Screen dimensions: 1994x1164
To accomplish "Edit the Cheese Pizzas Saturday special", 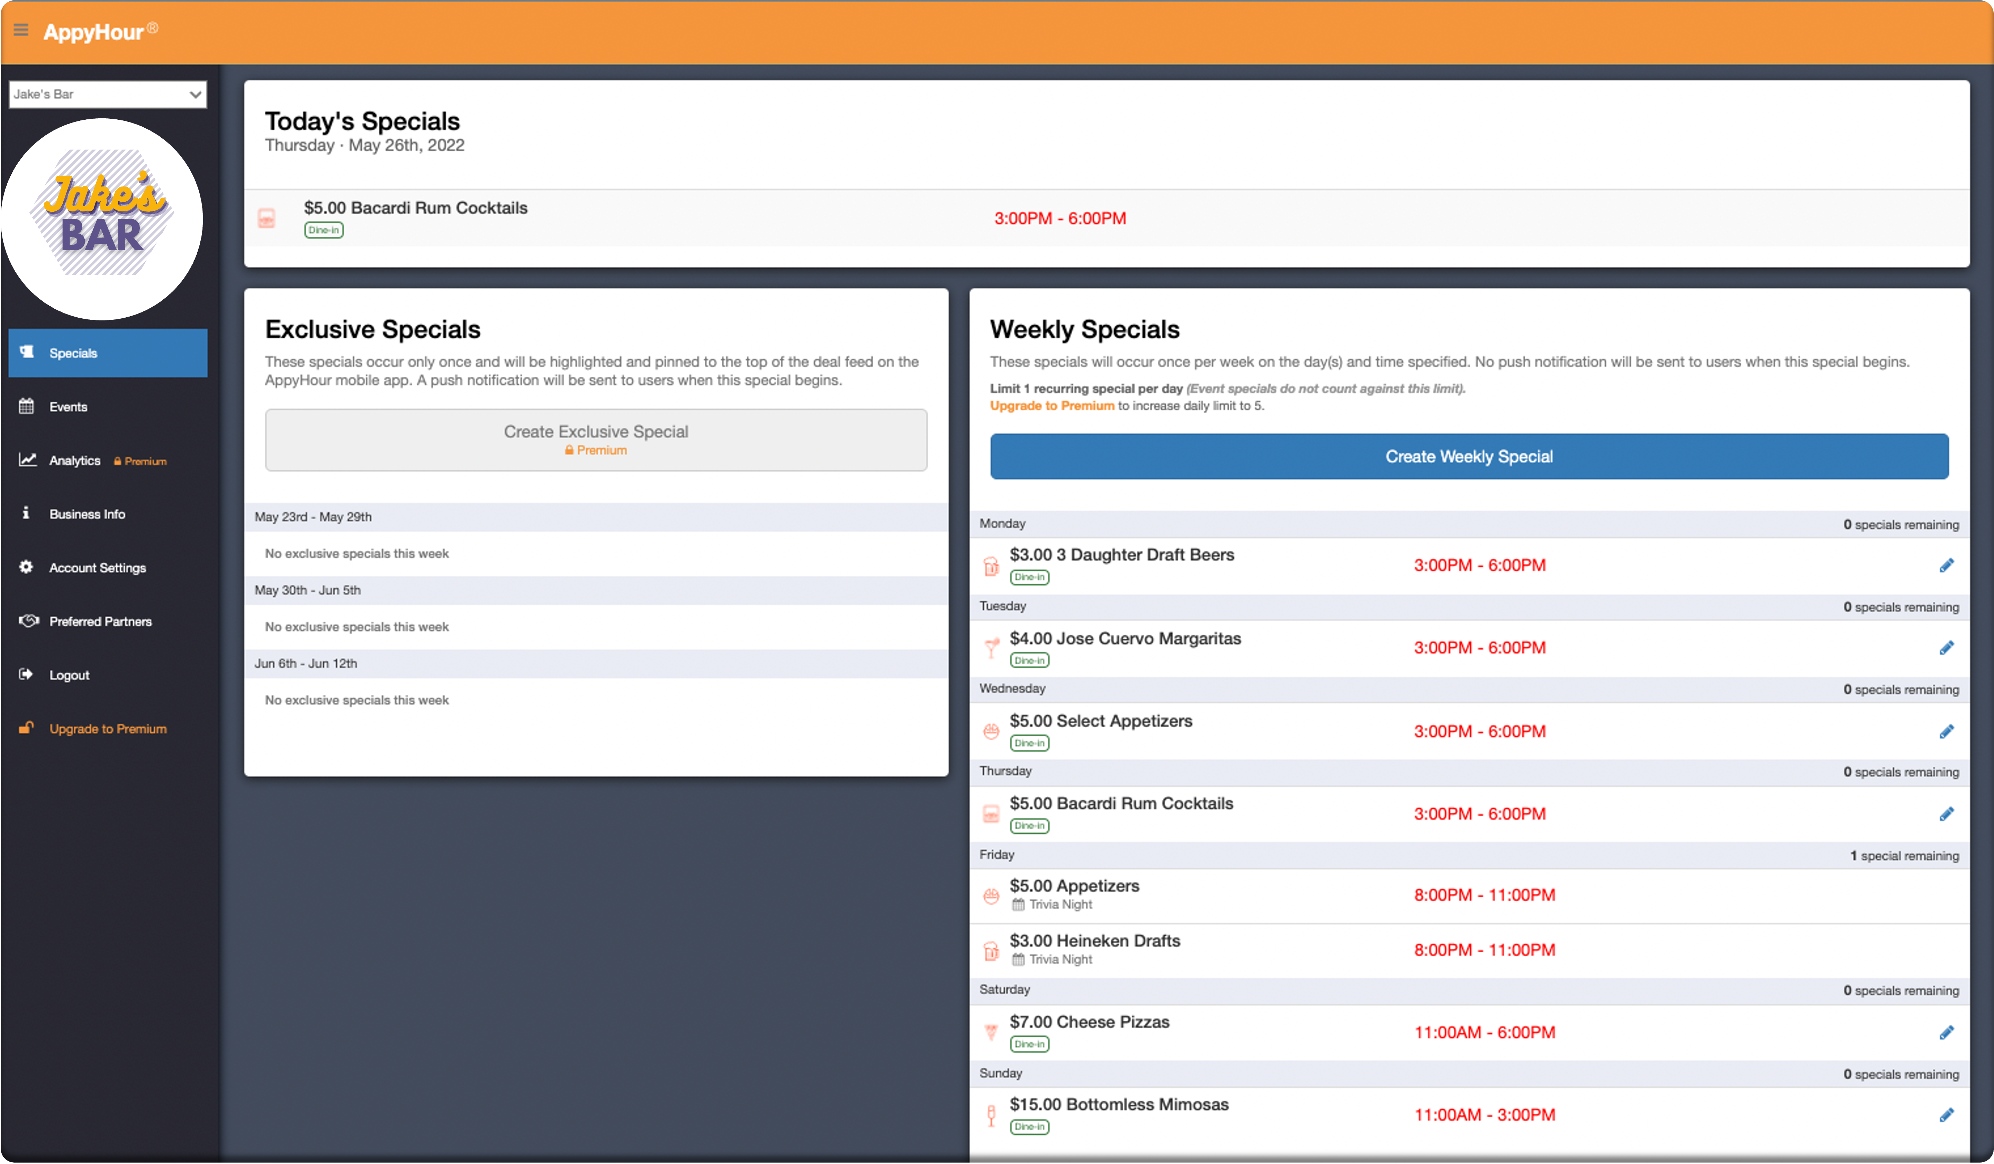I will click(x=1947, y=1032).
